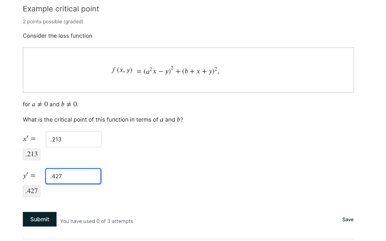This screenshot has width=386, height=241.
Task: Click the equals sign in the loss function formula
Action: click(138, 71)
